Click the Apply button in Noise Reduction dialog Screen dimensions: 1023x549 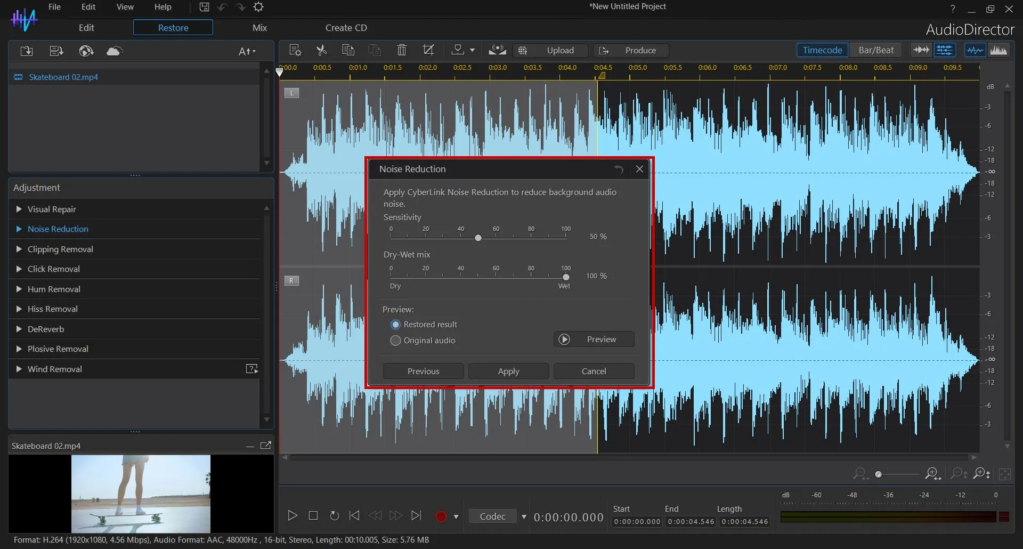508,371
